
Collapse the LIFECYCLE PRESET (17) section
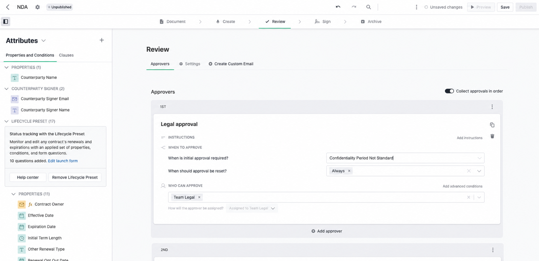click(x=7, y=121)
